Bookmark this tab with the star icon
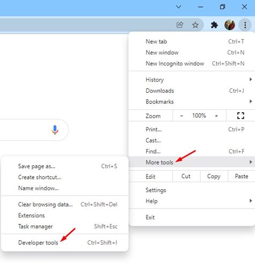Image resolution: width=255 pixels, height=268 pixels. click(x=195, y=25)
